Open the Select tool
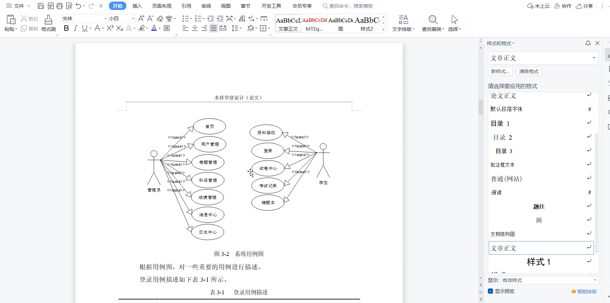Screen dimensions: 610x303 [x=454, y=23]
